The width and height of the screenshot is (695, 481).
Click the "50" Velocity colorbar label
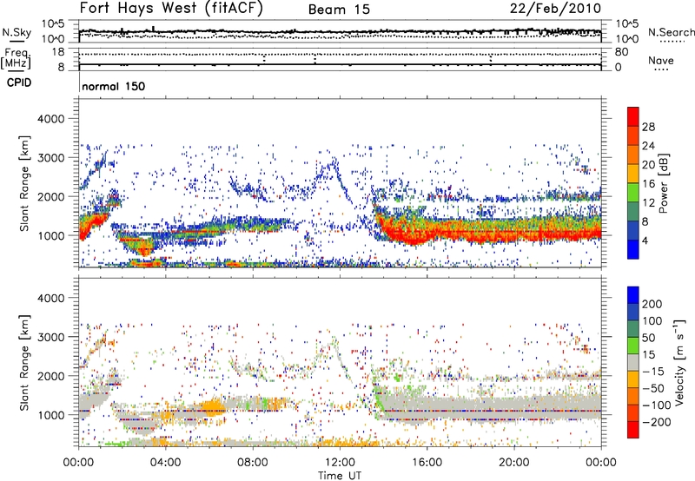coord(648,338)
